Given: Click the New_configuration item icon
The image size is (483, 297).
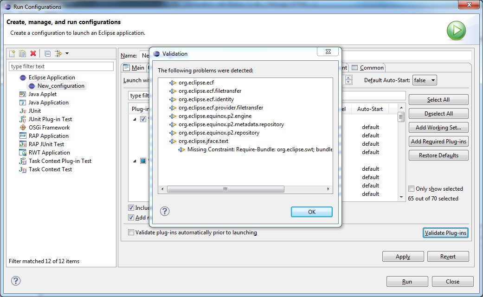Looking at the screenshot, I should point(32,86).
